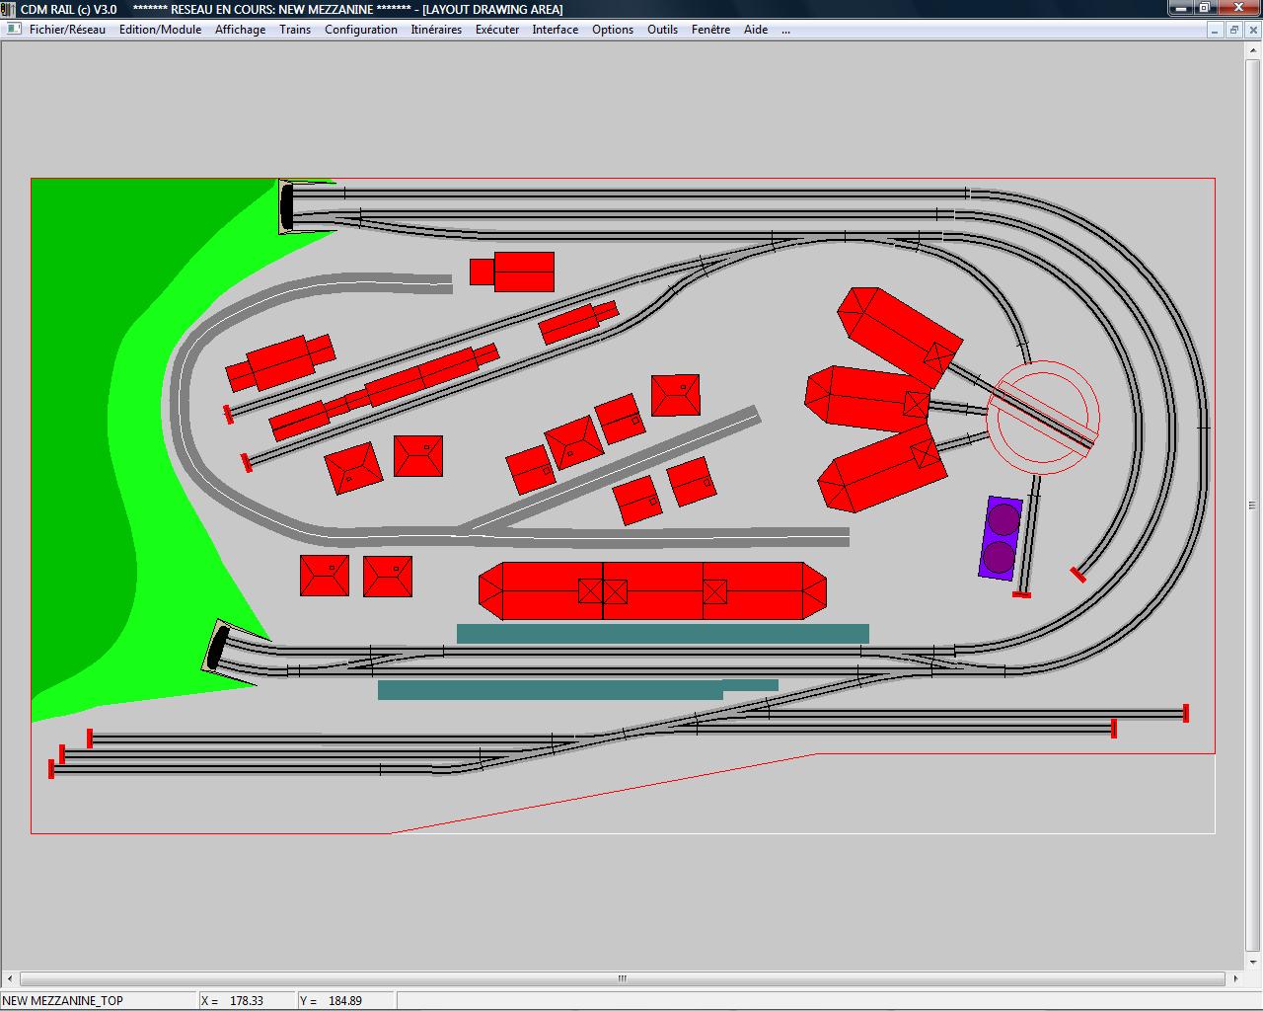Viewport: 1263px width, 1011px height.
Task: Select the long red station building
Action: coord(652,591)
